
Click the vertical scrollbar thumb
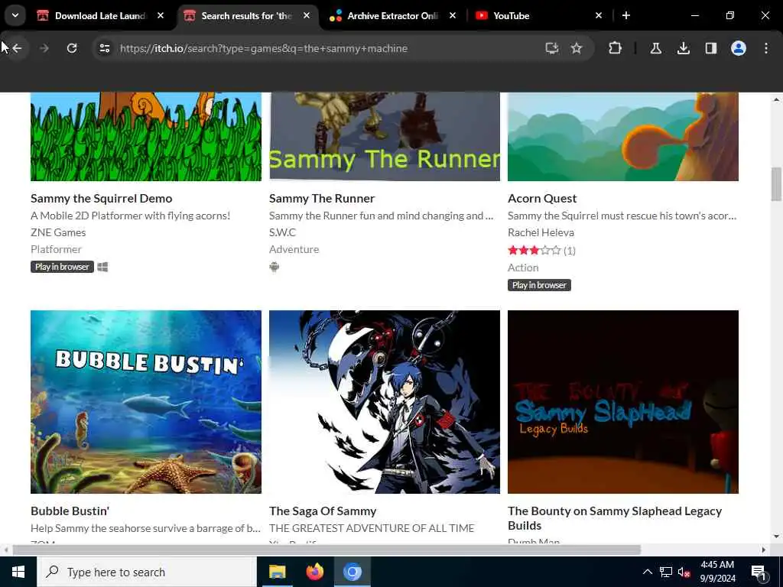coord(776,183)
